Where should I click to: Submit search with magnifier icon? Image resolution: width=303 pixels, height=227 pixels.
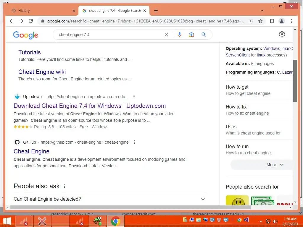click(x=204, y=35)
